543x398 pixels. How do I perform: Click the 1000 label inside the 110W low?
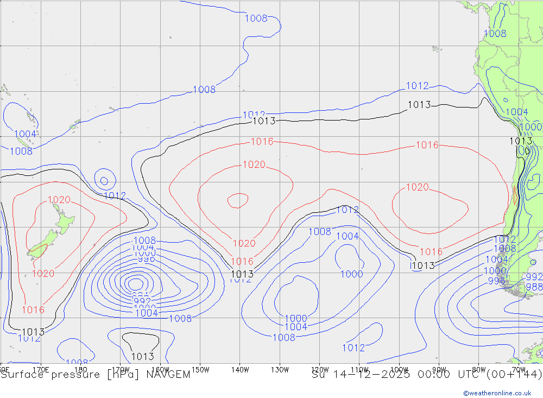351,274
